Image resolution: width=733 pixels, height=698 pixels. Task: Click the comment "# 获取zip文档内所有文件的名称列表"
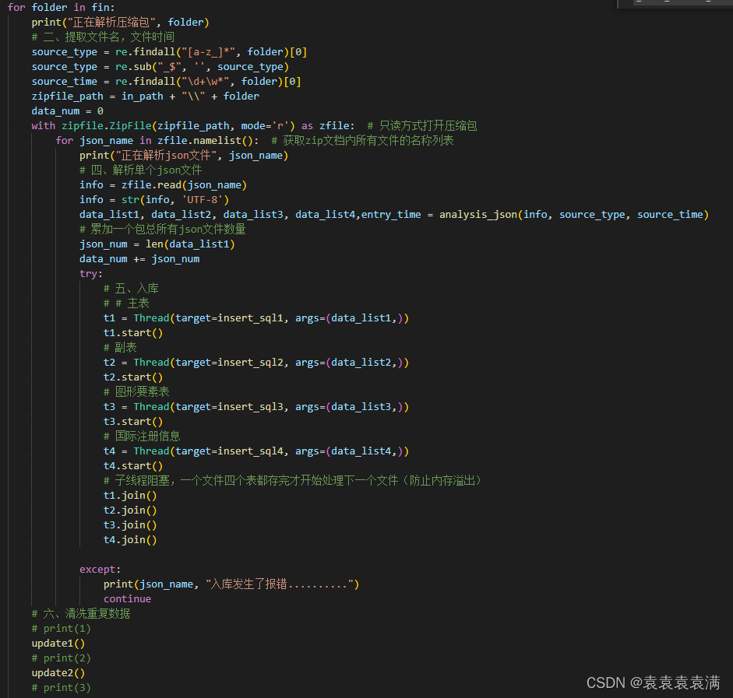[x=362, y=141]
